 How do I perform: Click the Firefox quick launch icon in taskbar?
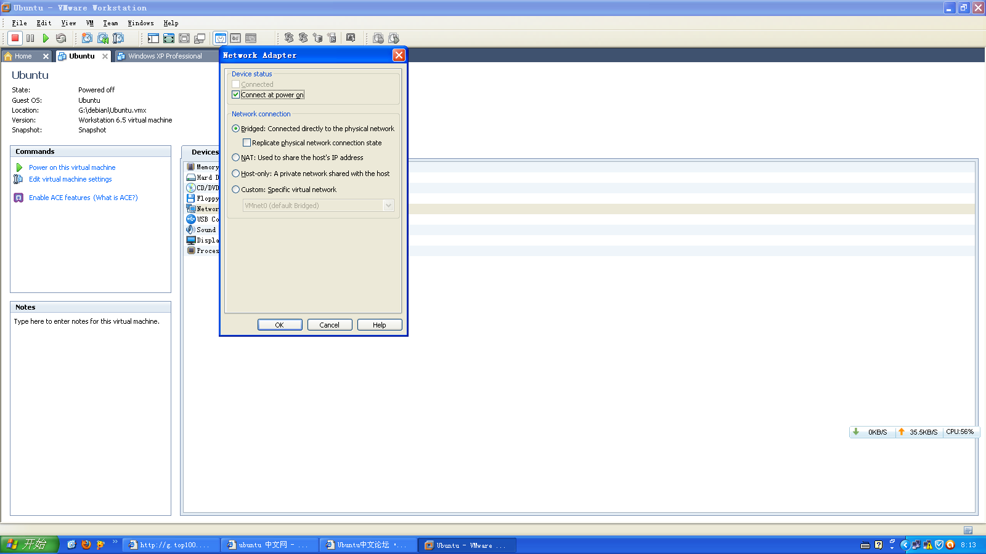point(86,545)
